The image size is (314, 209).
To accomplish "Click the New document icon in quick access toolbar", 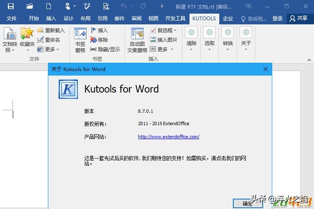I will [x=48, y=6].
